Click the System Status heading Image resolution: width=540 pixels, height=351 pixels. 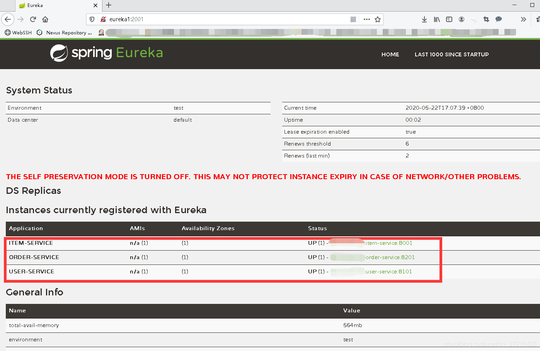(x=39, y=90)
